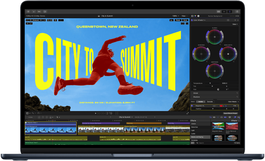Open the View Masks dropdown
Viewport: 265px width, 161px height.
(x=233, y=102)
